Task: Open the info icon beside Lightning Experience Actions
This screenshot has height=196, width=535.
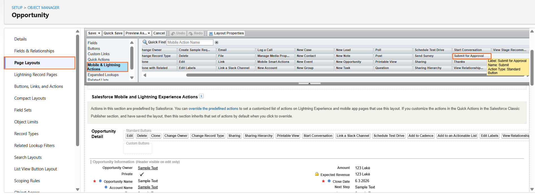Action: click(201, 96)
